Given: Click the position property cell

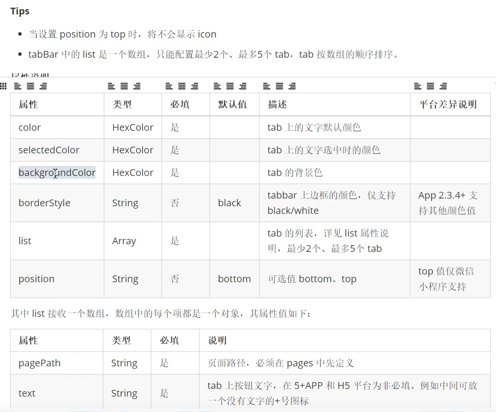Looking at the screenshot, I should 57,279.
